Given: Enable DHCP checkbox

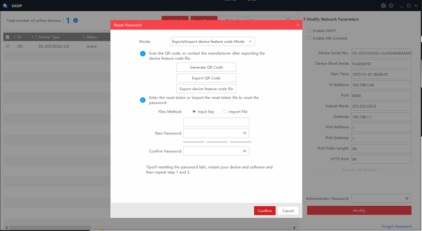Looking at the screenshot, I should pos(309,31).
